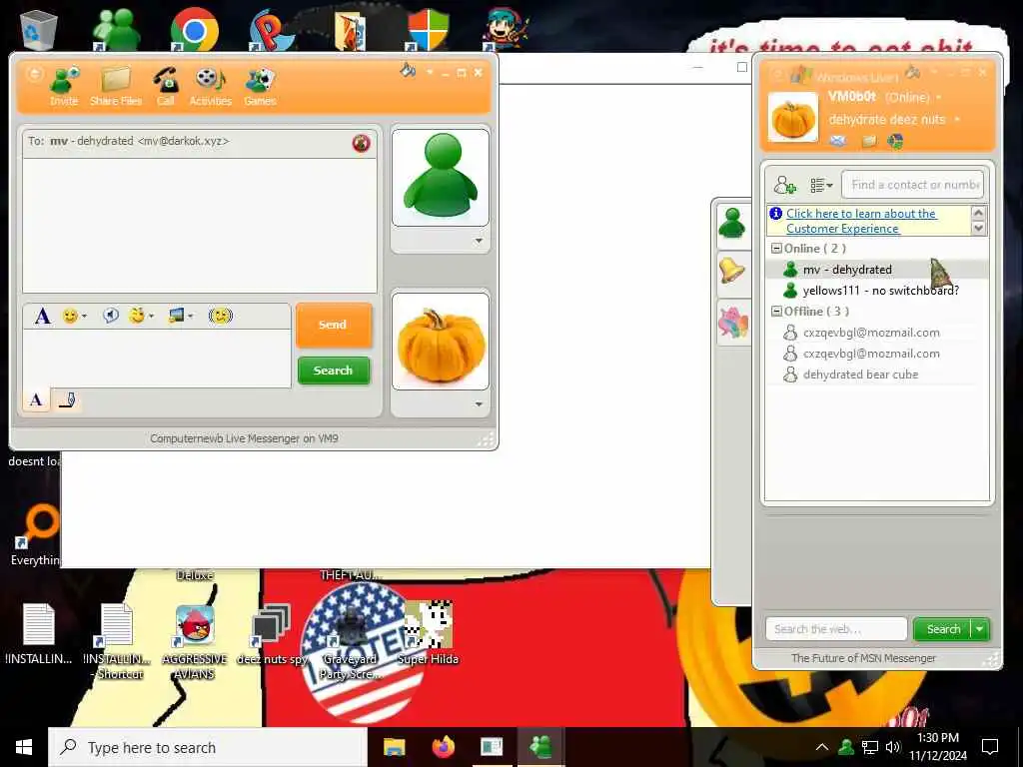Open the Online status dropdown next to VM0b0t
The height and width of the screenshot is (767, 1023).
coord(939,98)
